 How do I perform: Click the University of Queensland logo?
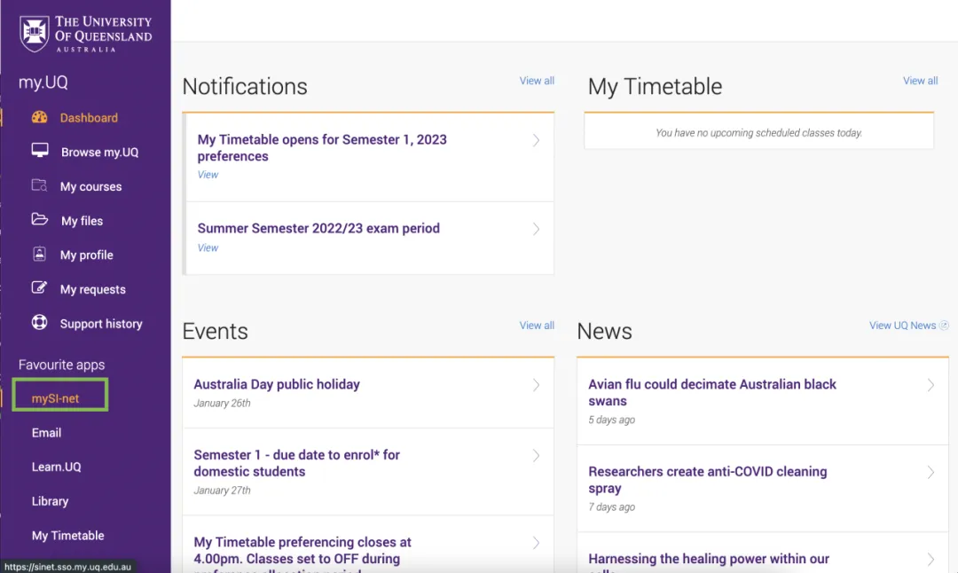pos(85,35)
